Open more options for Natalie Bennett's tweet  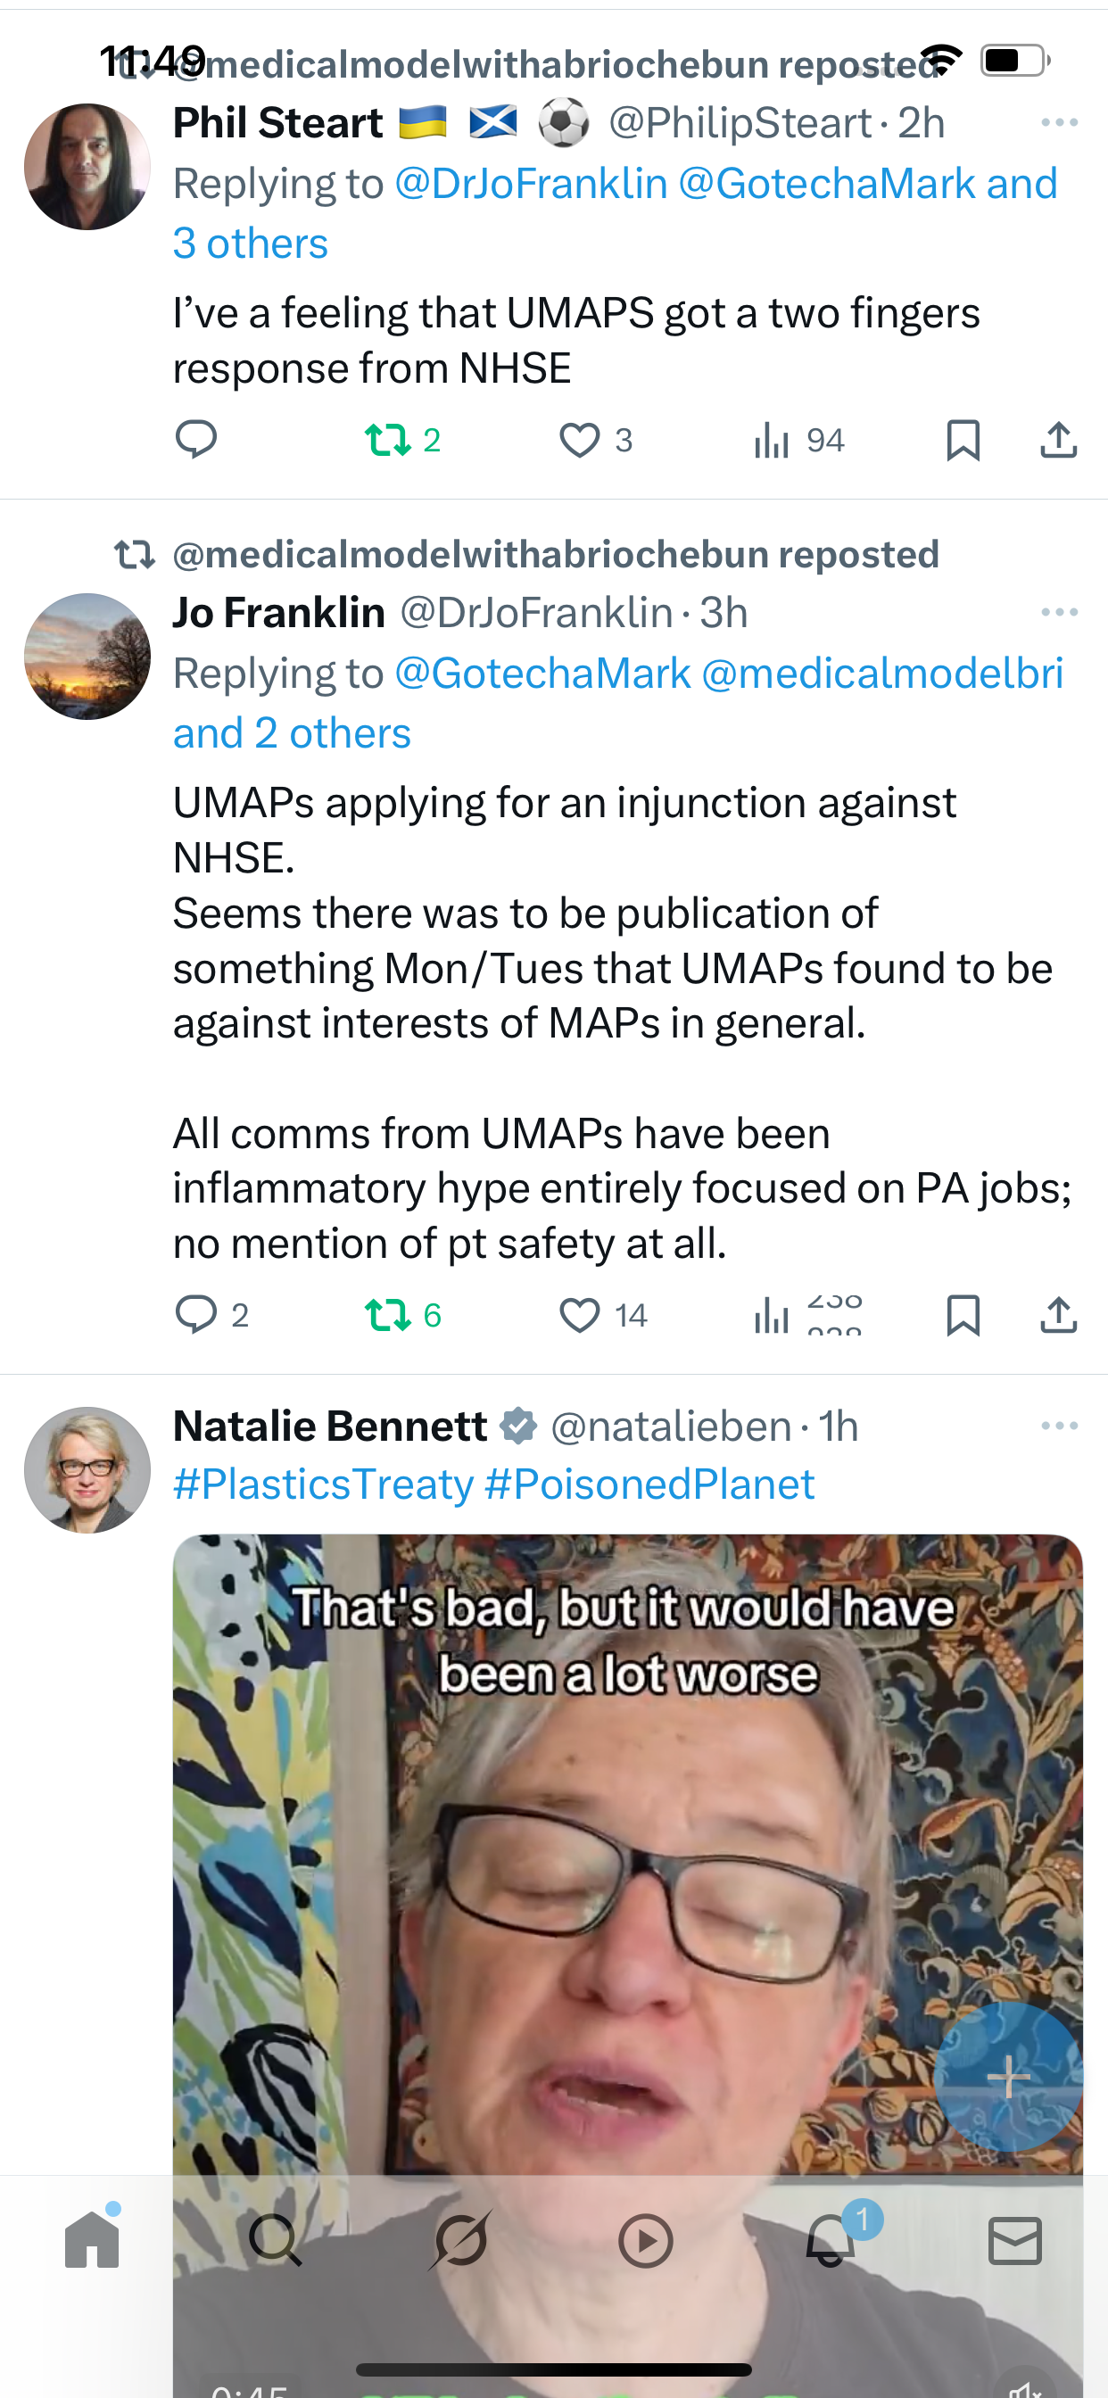1059,1426
